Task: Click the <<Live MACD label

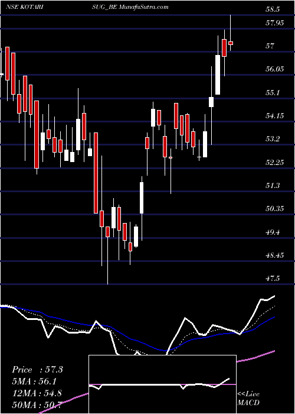Action: pos(248,398)
